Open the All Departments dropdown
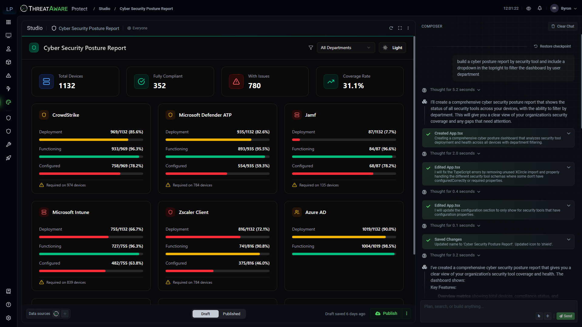The height and width of the screenshot is (327, 582). pos(345,48)
